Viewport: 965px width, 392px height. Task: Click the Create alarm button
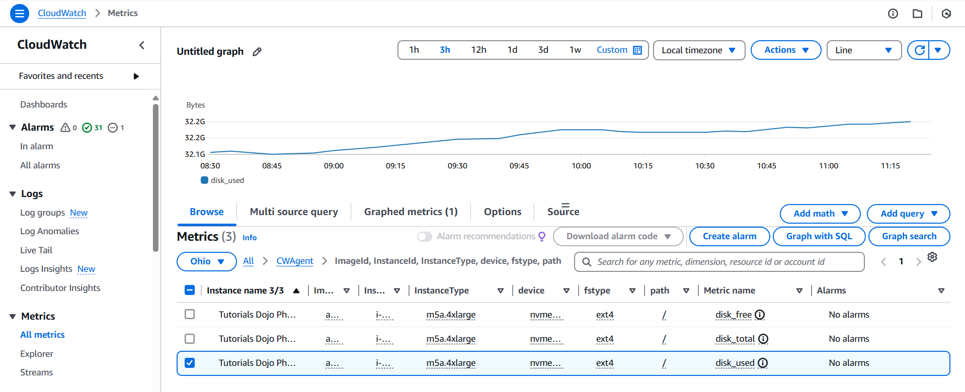(x=730, y=236)
